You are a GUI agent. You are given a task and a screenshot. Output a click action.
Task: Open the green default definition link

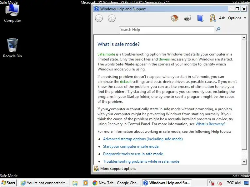click(126, 82)
